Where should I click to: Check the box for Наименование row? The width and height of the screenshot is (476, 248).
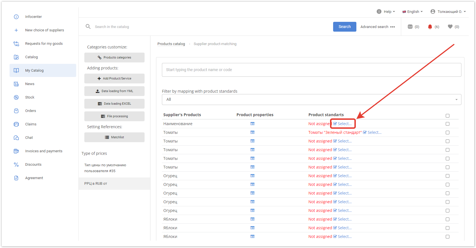tap(447, 124)
